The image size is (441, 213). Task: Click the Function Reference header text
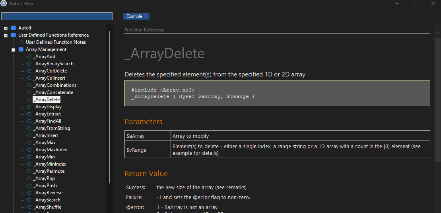144,30
